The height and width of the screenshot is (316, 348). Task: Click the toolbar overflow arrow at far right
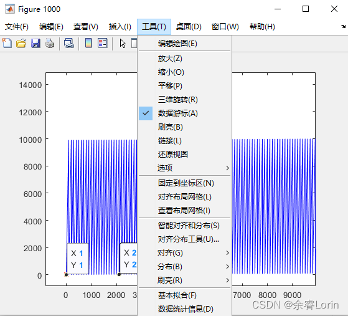coord(343,26)
